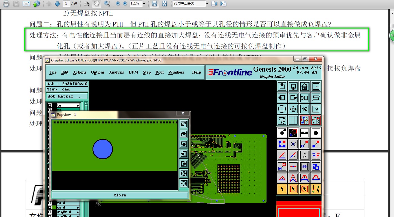394x217 pixels.
Task: Toggle checkbox for the 'to' layer
Action: [x=50, y=105]
